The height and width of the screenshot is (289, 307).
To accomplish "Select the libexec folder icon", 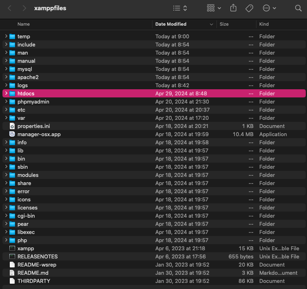I will click(12, 232).
